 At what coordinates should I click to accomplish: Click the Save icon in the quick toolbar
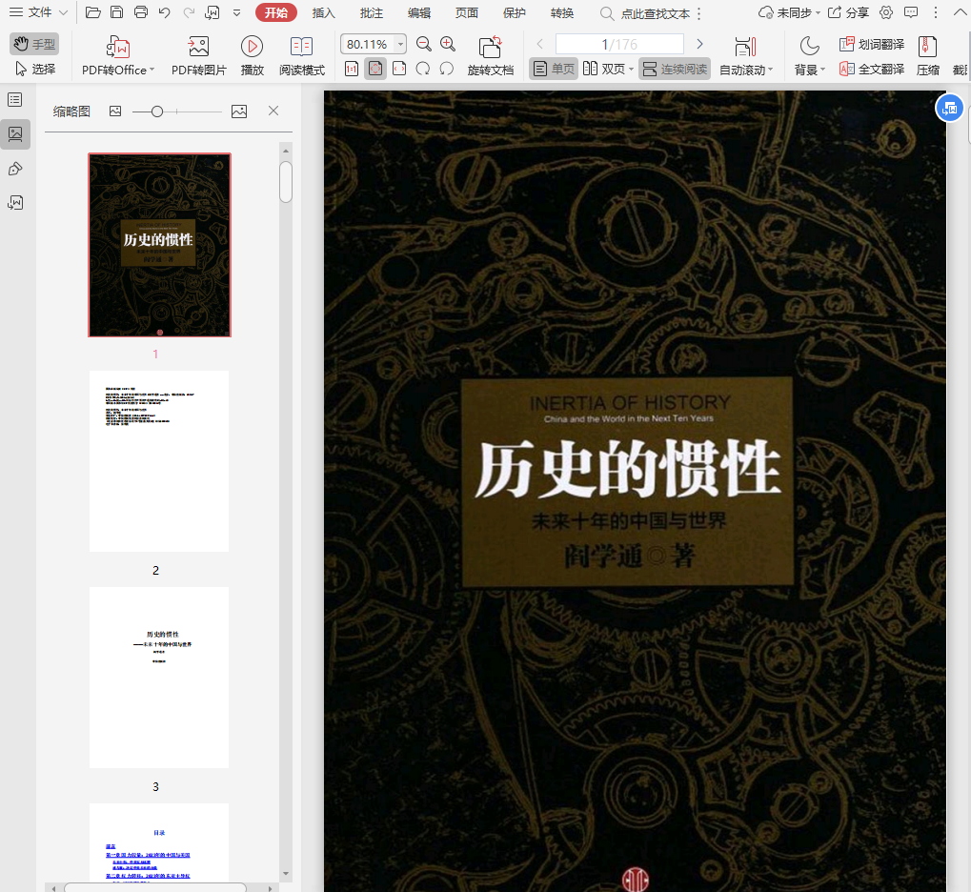coord(116,12)
